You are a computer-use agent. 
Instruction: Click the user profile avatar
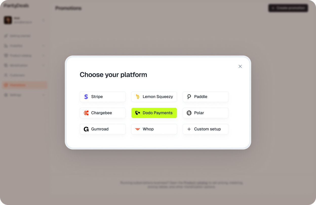[x=8, y=20]
